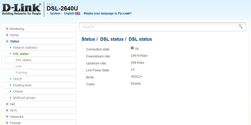Image resolution: width=251 pixels, height=125 pixels.
Task: Open the Multicast groups page
Action: (x=40, y=98)
